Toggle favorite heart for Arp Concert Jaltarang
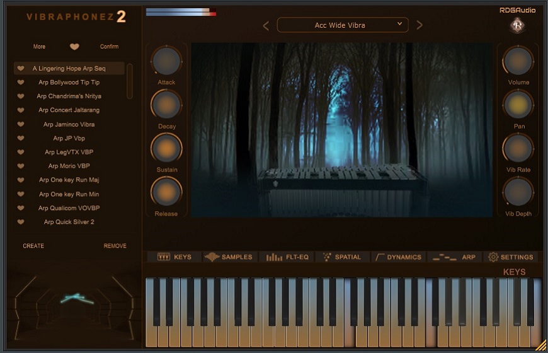This screenshot has height=353, width=548. pos(21,110)
